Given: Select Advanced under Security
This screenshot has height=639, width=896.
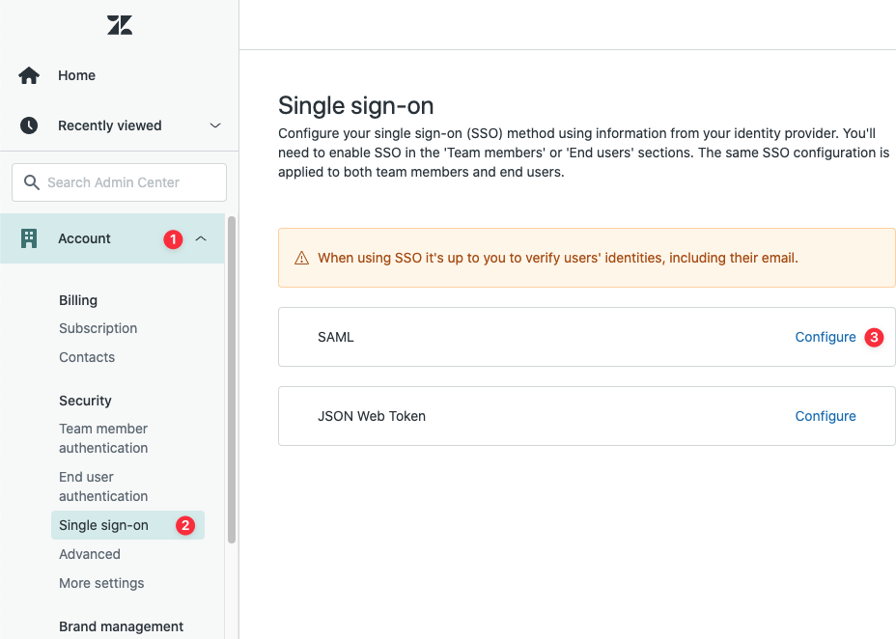Looking at the screenshot, I should coord(90,554).
